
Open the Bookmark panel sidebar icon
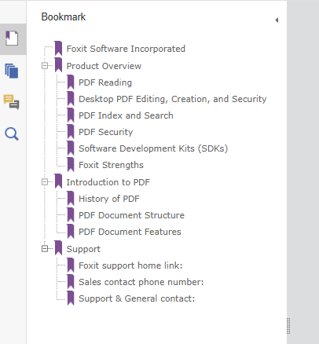pyautogui.click(x=12, y=38)
